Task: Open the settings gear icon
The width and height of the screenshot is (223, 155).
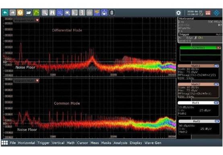Action: (x=178, y=13)
